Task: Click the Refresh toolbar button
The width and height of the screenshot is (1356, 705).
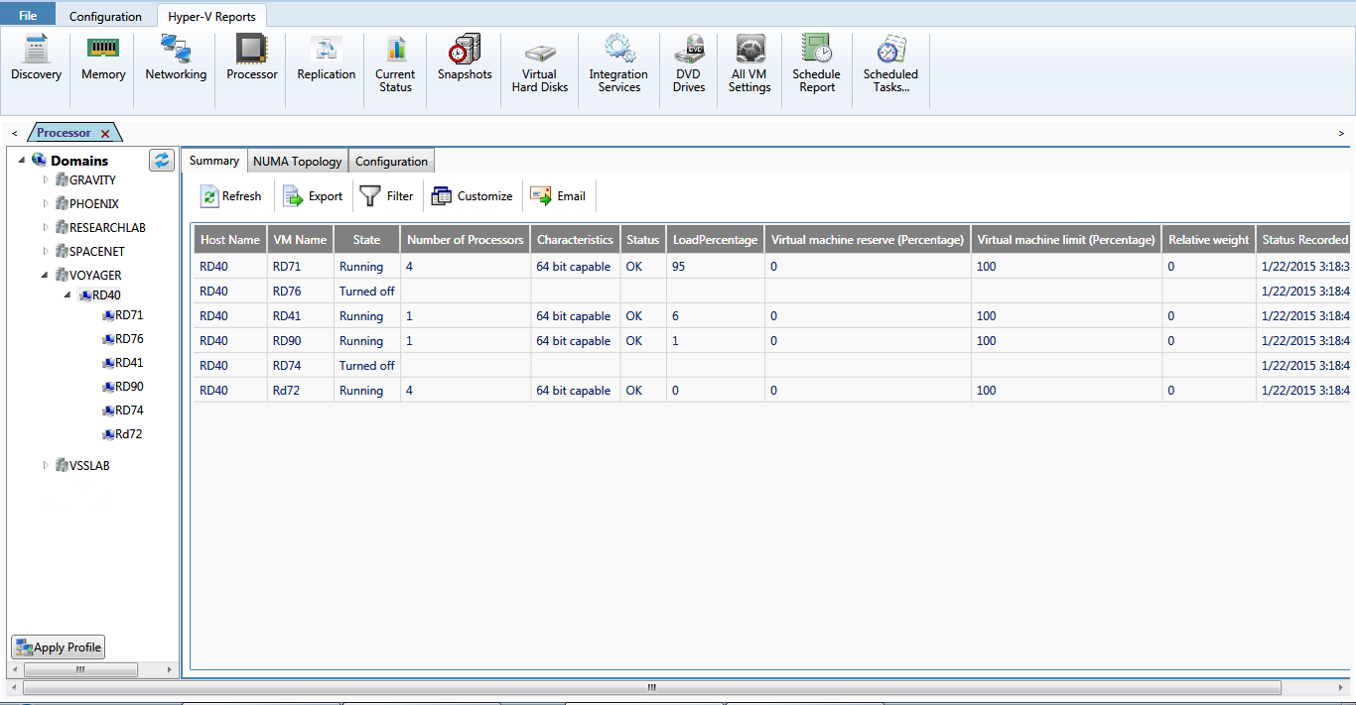Action: (231, 196)
